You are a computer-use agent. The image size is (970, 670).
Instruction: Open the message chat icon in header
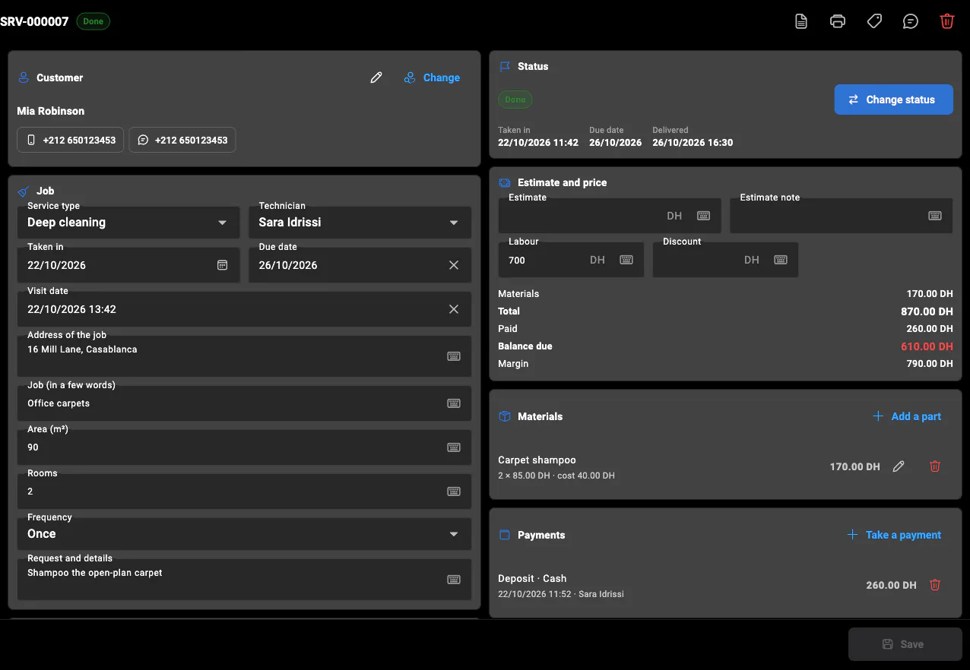(x=911, y=21)
